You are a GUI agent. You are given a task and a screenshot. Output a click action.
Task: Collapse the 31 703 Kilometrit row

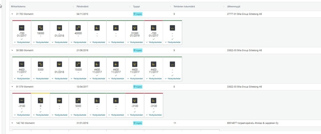coord(12,14)
